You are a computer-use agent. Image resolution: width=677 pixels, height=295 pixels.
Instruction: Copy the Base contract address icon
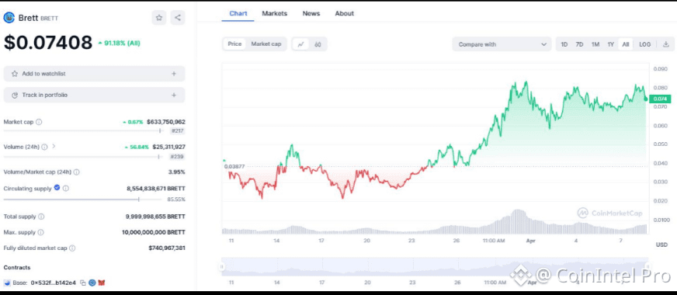click(83, 283)
